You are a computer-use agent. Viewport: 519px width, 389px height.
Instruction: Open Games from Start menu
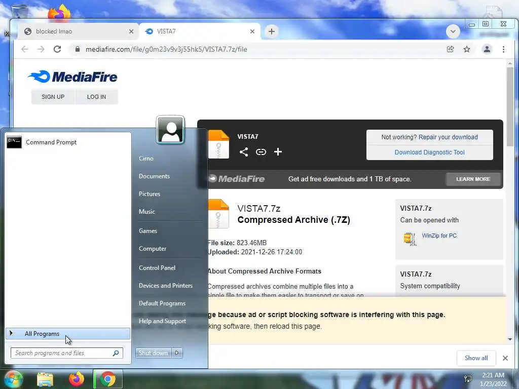coord(148,231)
